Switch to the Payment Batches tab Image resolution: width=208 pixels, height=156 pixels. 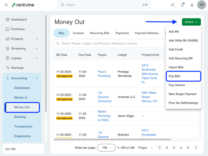pos(147,33)
